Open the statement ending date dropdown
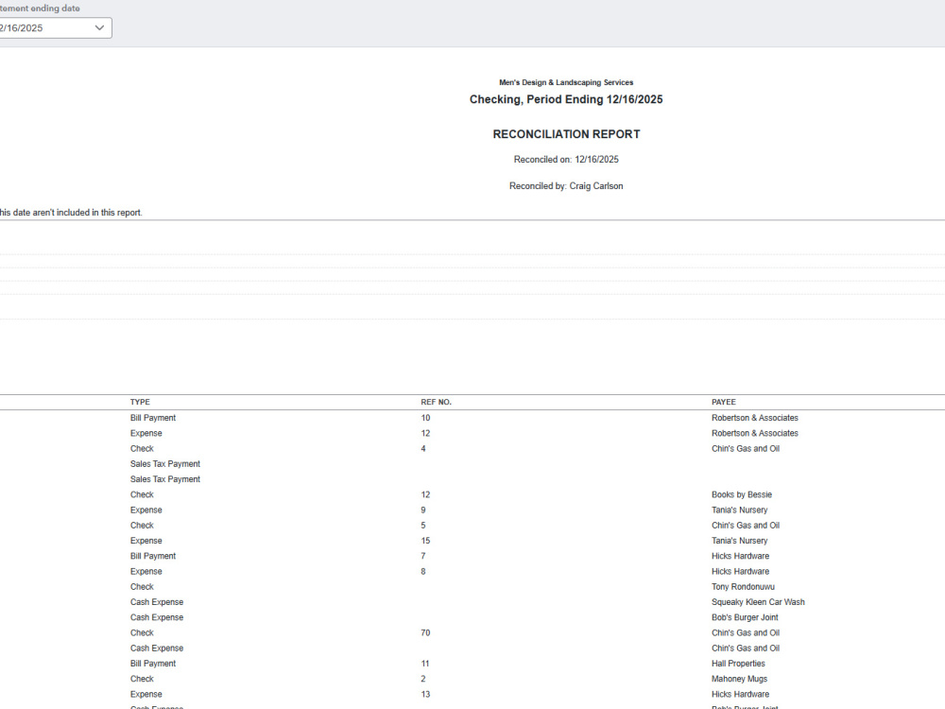The width and height of the screenshot is (945, 709). tap(54, 27)
